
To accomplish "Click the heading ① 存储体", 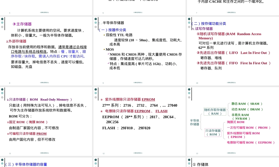I will point(201,164).
